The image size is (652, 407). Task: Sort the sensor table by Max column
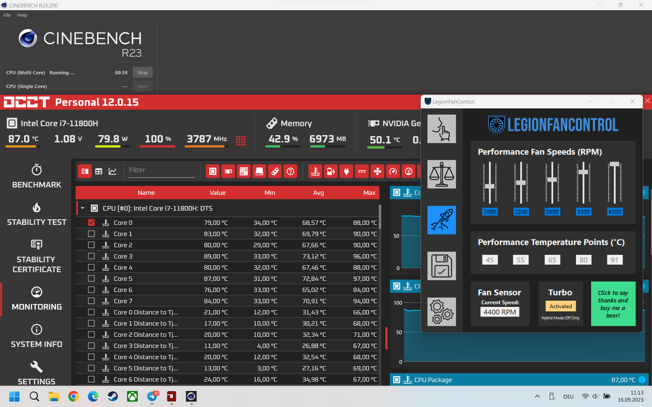pyautogui.click(x=369, y=193)
